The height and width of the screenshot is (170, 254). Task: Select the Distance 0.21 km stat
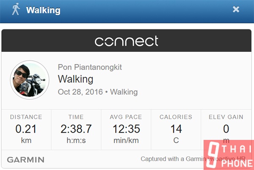26,129
